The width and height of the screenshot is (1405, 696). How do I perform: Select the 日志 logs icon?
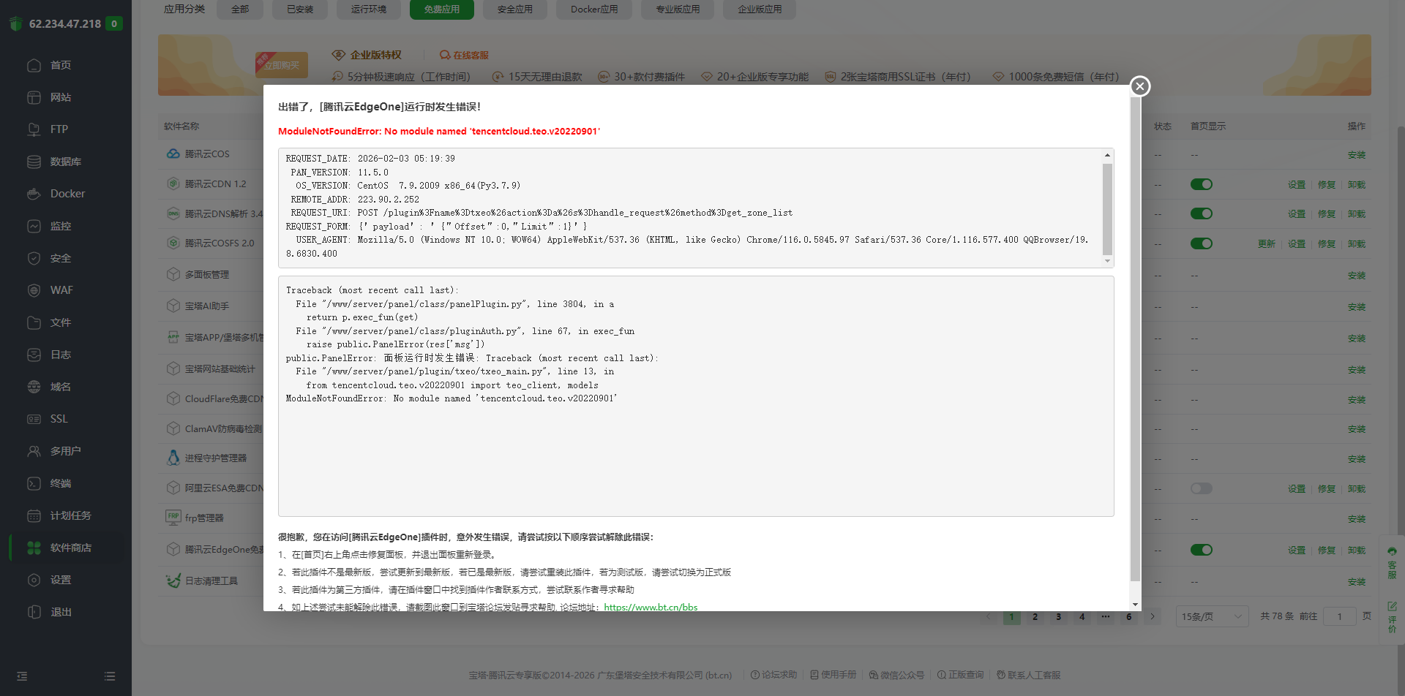(x=34, y=355)
